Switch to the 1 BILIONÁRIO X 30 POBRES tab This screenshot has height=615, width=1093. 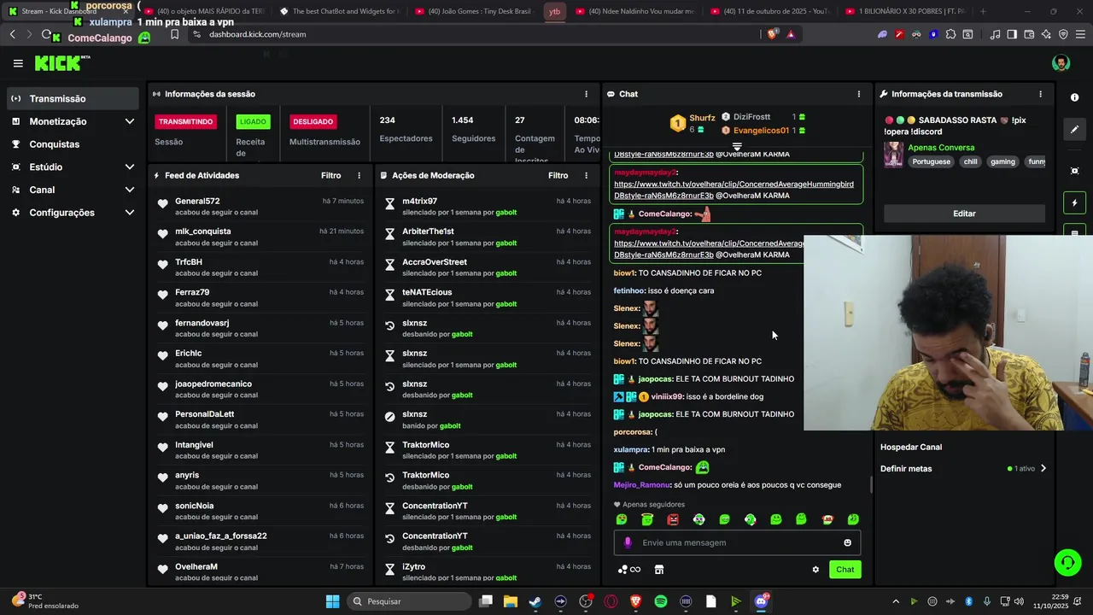[908, 11]
